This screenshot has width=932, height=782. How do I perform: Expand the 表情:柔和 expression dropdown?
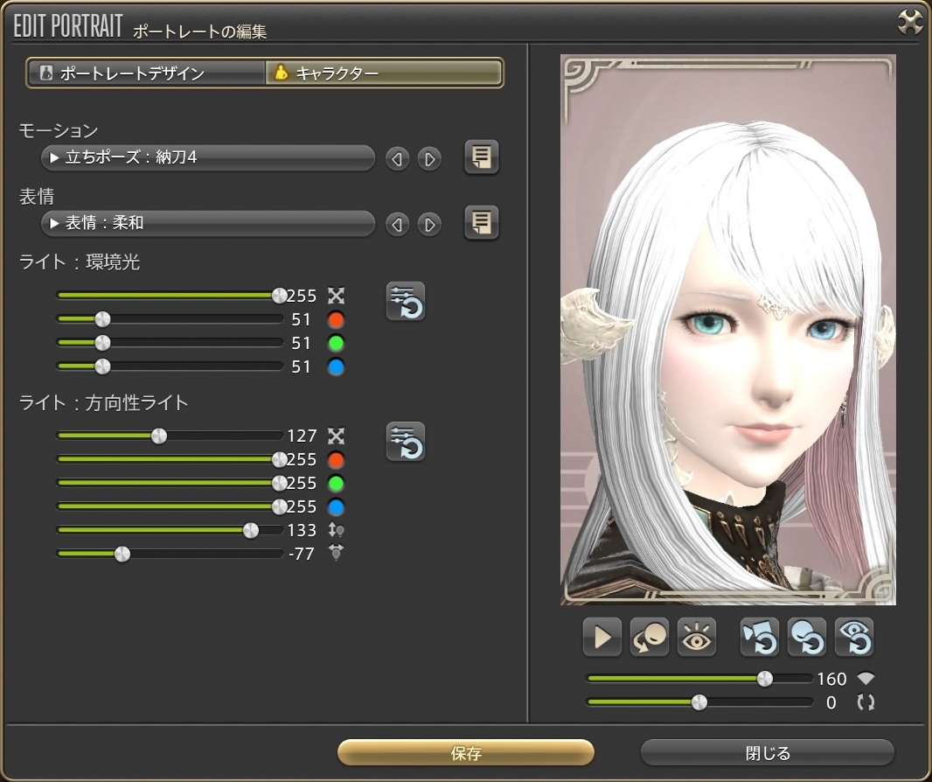[207, 224]
